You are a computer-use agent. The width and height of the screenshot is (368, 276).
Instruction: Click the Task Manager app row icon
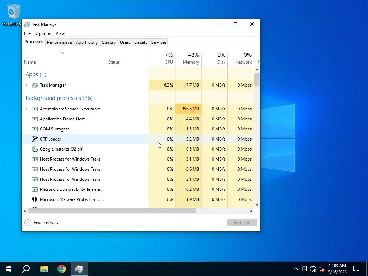point(35,86)
